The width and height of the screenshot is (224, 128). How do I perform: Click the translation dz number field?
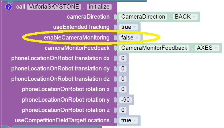(x=123, y=79)
